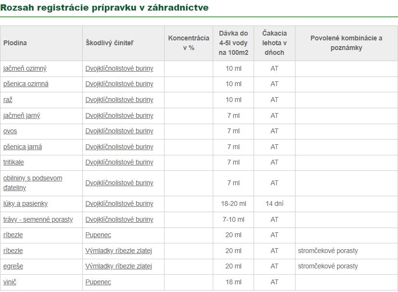Open the raž crop link
The width and height of the screenshot is (398, 292).
8,100
